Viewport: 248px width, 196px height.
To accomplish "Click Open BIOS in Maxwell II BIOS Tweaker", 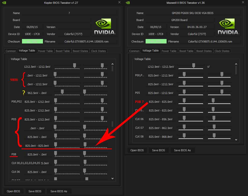I will (137, 150).
